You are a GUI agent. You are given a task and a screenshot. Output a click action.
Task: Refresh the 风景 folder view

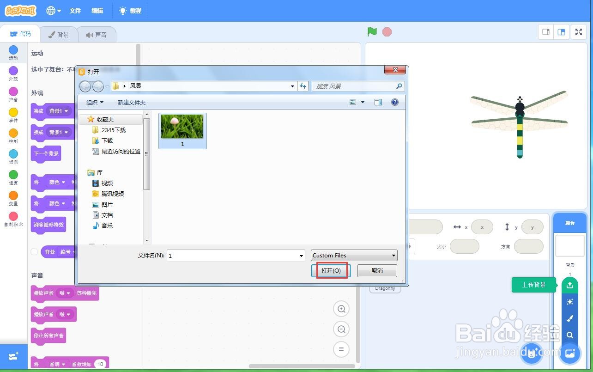[x=303, y=86]
